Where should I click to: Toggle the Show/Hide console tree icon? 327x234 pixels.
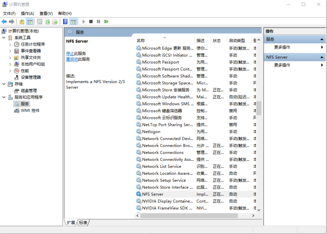[x=30, y=21]
